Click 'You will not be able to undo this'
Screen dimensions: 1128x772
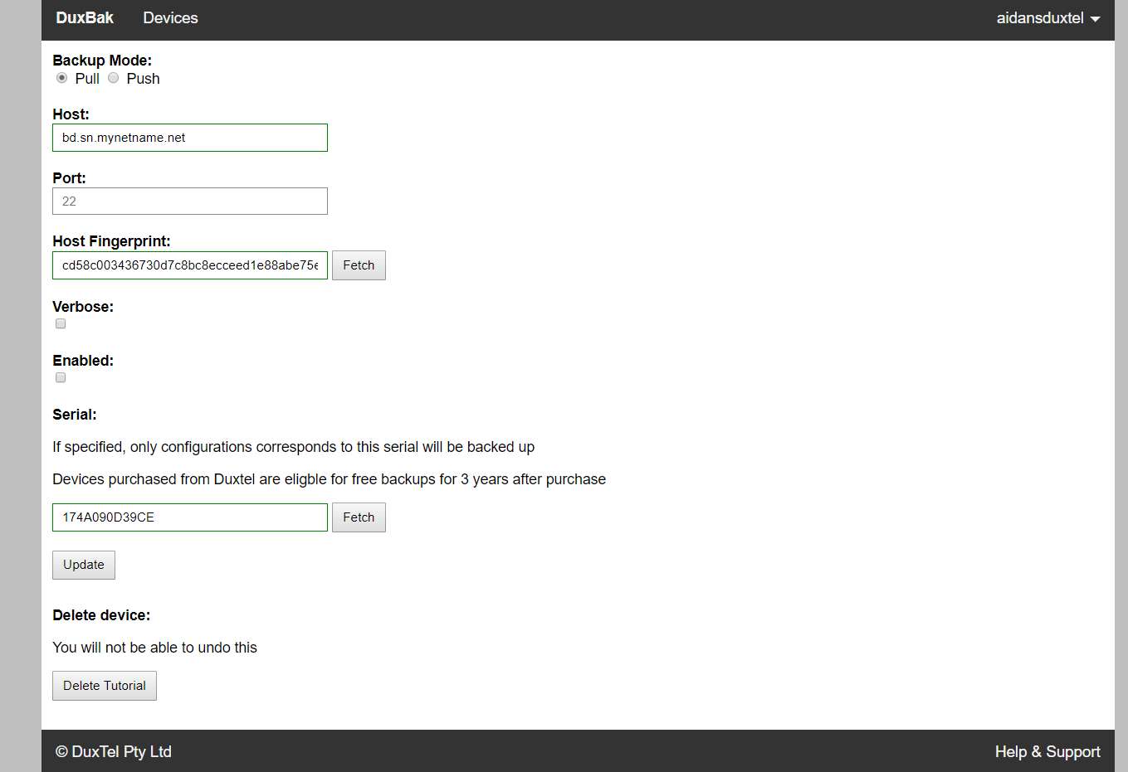[154, 648]
